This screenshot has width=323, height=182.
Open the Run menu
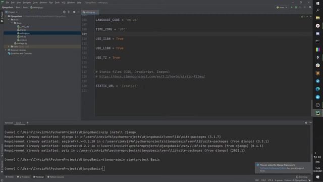pyautogui.click(x=51, y=3)
